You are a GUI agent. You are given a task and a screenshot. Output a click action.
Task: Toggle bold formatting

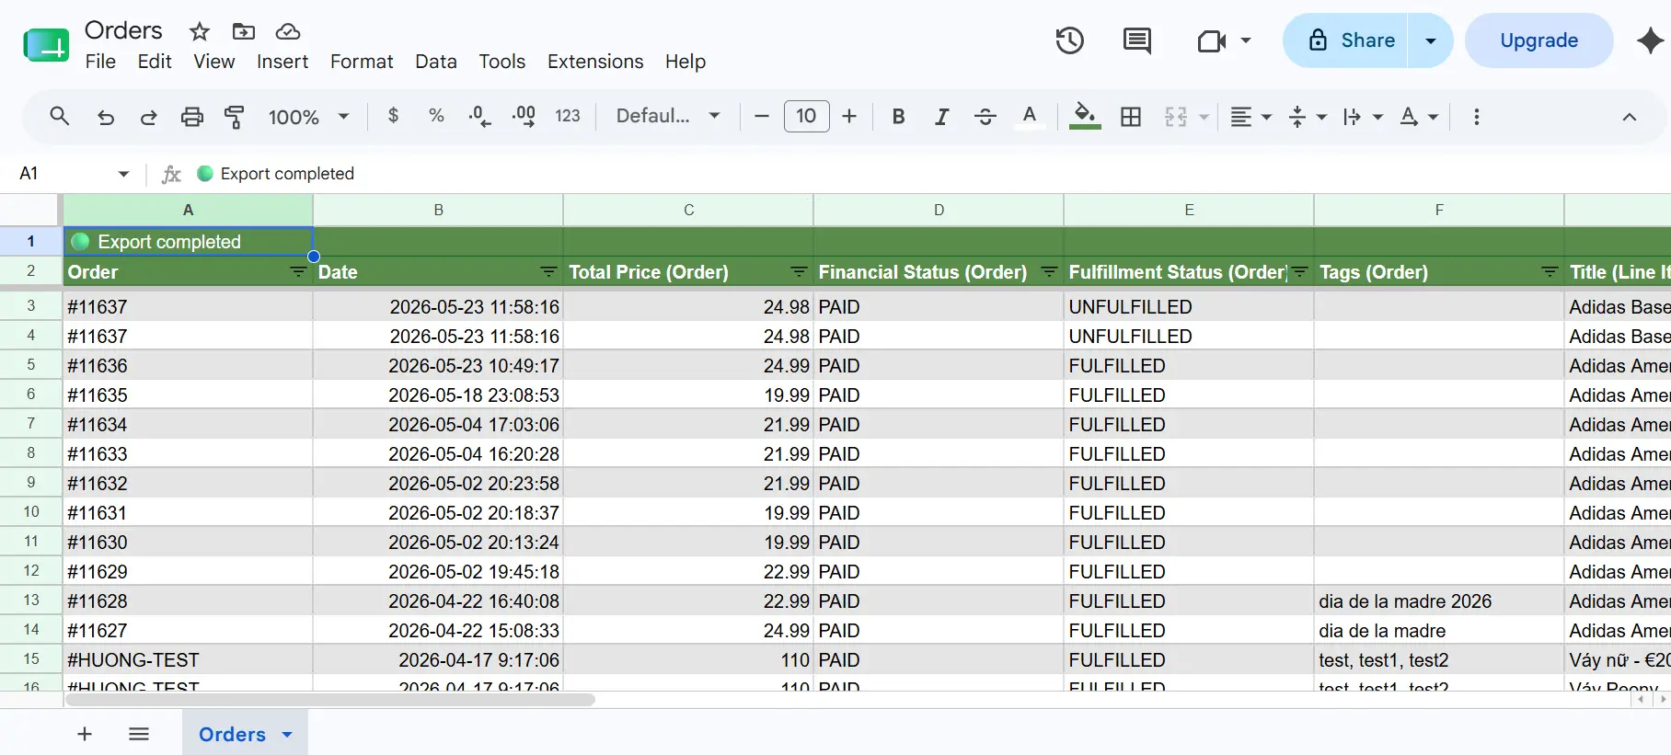point(898,117)
